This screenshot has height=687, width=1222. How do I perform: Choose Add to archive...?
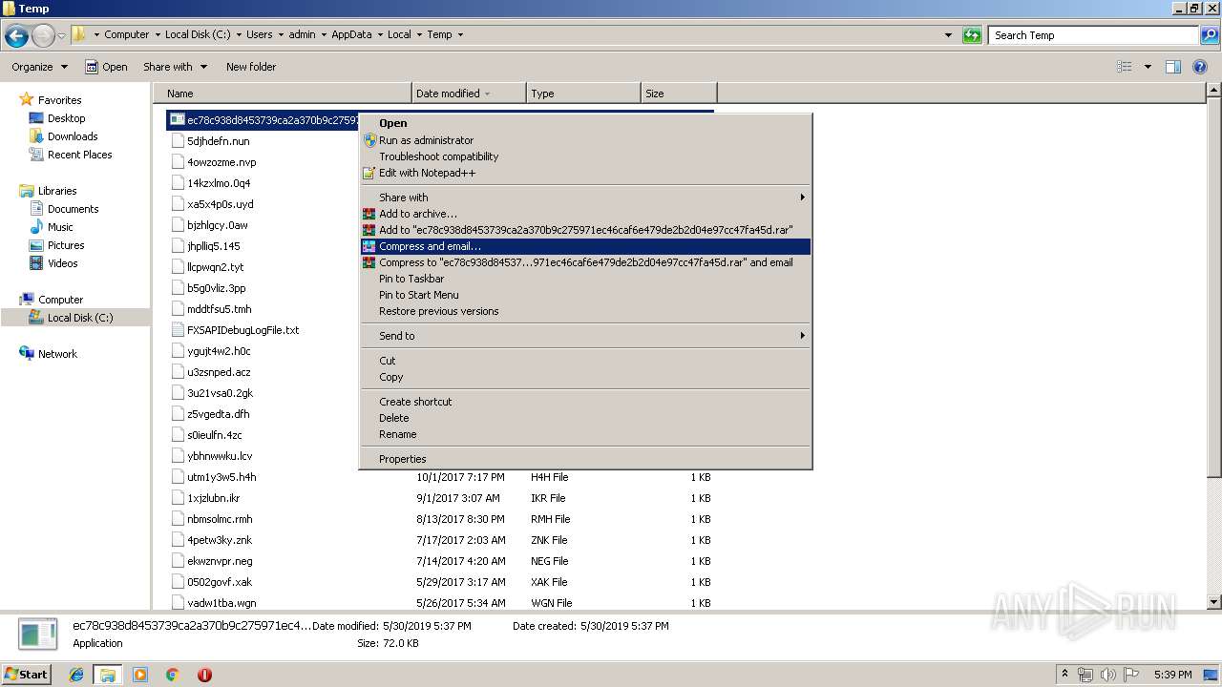pyautogui.click(x=585, y=214)
